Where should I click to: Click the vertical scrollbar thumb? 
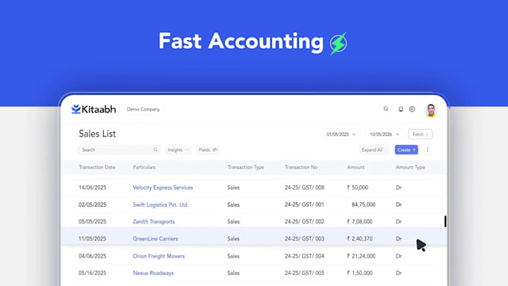coord(445,222)
